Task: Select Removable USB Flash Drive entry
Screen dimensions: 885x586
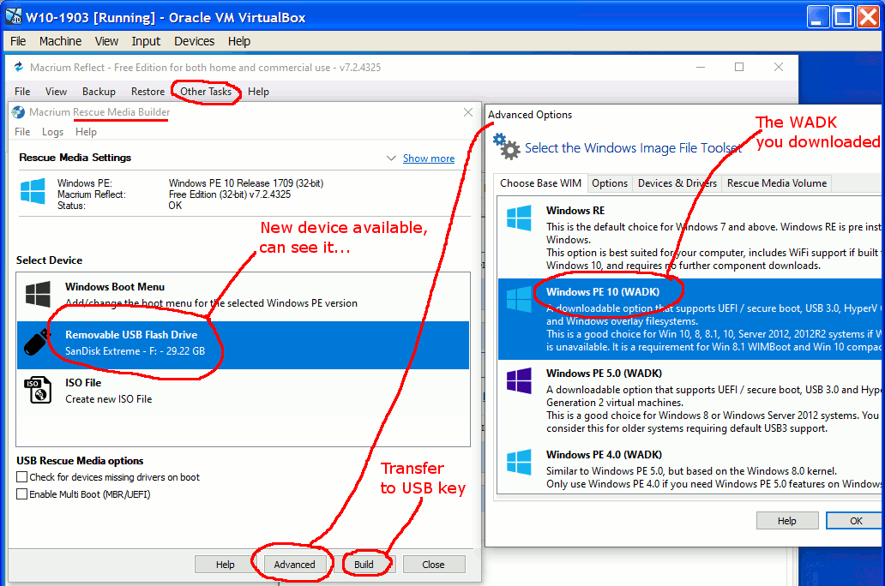Action: coord(244,344)
